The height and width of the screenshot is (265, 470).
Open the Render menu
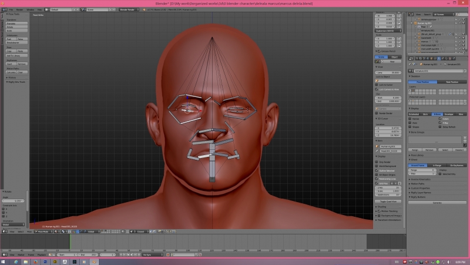[x=19, y=10]
